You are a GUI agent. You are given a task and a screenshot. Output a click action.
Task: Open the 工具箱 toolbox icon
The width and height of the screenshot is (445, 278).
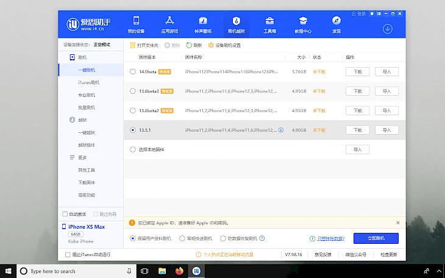coord(269,21)
